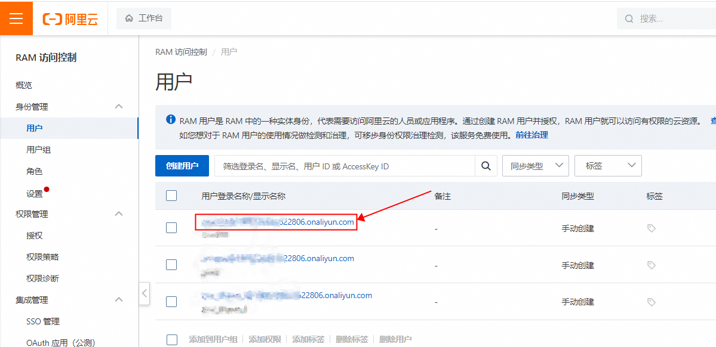
Task: Collapse the 身份管理 section
Action: pos(118,107)
